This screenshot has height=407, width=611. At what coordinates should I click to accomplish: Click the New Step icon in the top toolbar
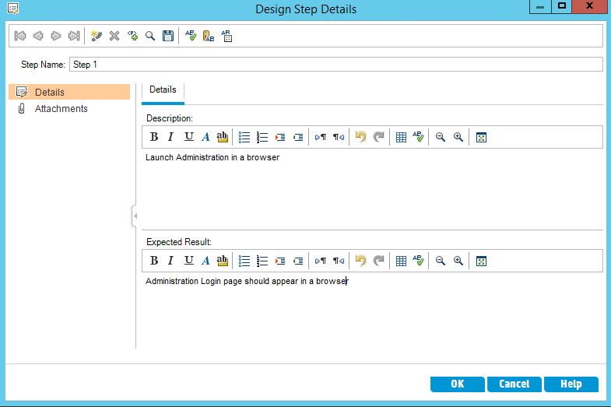[x=97, y=36]
